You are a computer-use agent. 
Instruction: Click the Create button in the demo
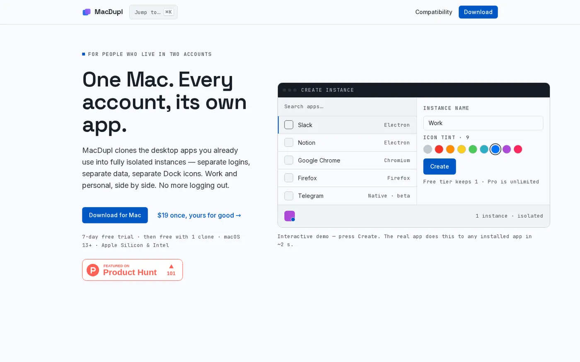click(440, 166)
